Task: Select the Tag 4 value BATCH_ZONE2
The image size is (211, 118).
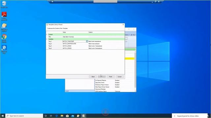Action: tap(67, 48)
